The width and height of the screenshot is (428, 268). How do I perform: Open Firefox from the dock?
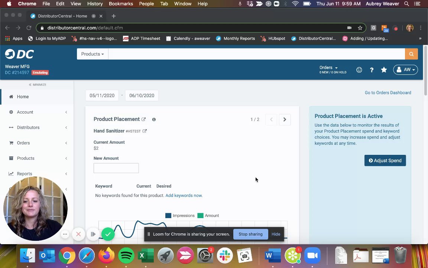[x=106, y=255]
